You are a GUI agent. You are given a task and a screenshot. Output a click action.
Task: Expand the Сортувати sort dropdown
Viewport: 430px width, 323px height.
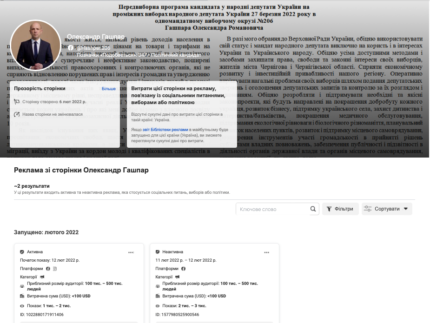387,209
